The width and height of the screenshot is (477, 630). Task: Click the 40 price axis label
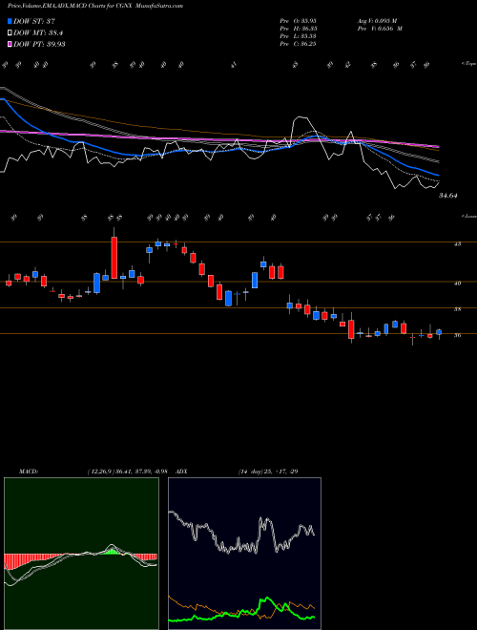(457, 283)
